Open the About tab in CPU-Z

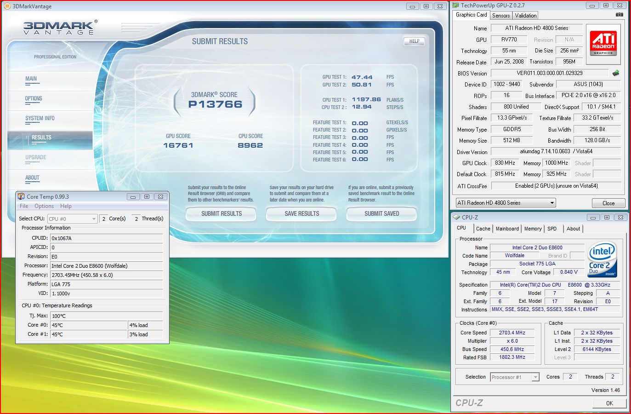pyautogui.click(x=573, y=229)
